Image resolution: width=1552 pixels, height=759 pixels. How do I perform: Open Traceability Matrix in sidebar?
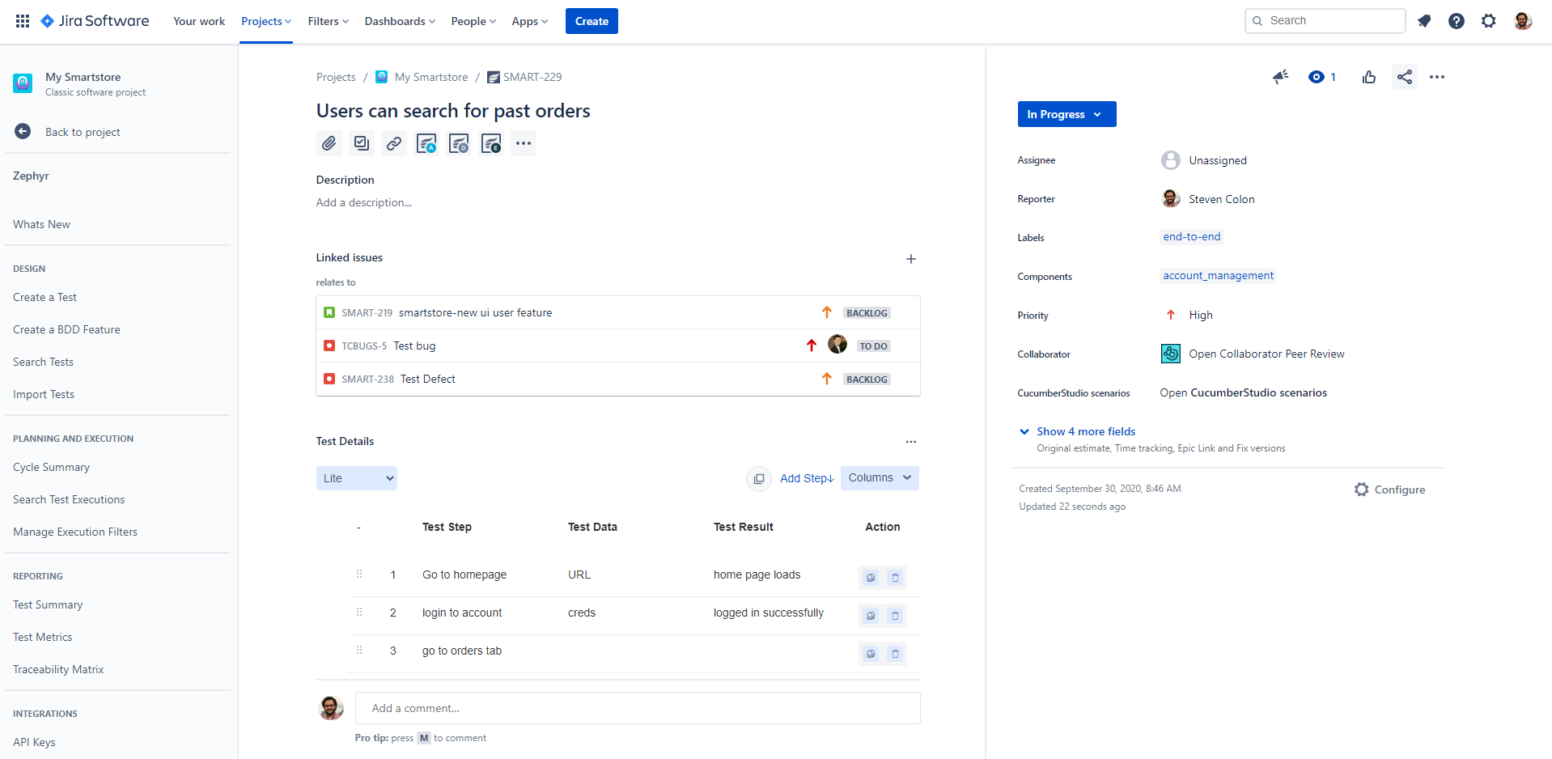[58, 669]
